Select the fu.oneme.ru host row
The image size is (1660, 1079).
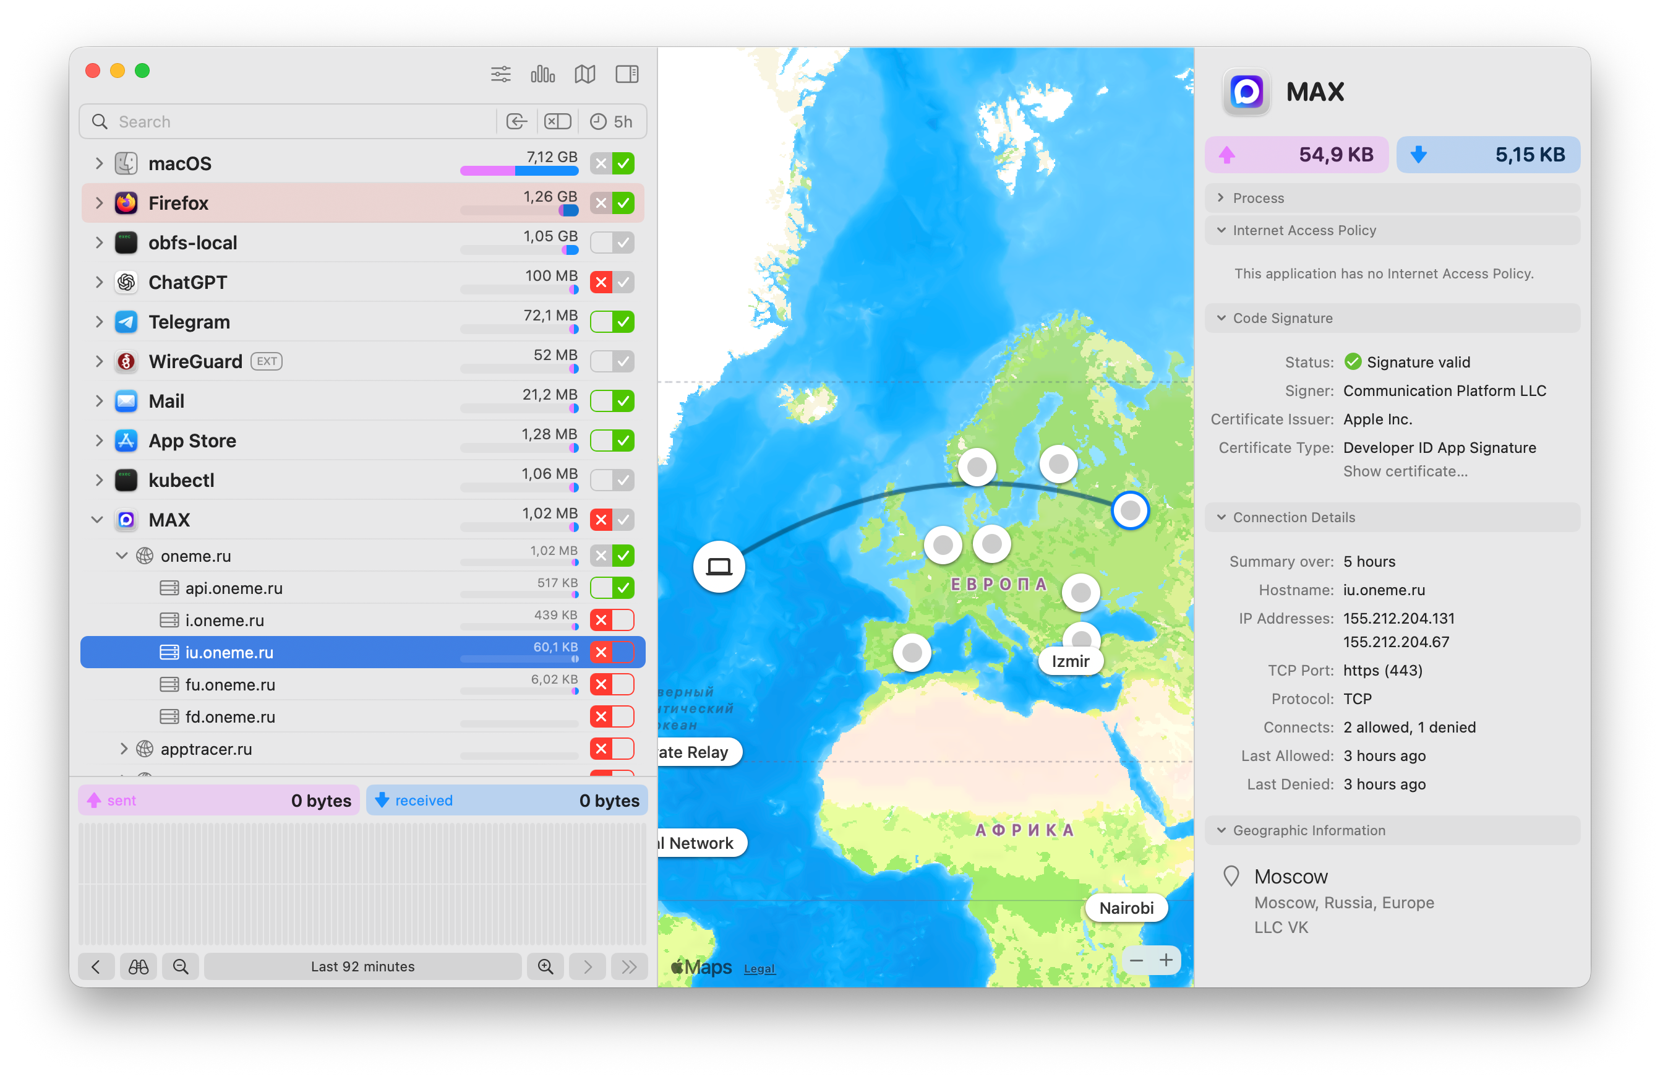[x=230, y=685]
